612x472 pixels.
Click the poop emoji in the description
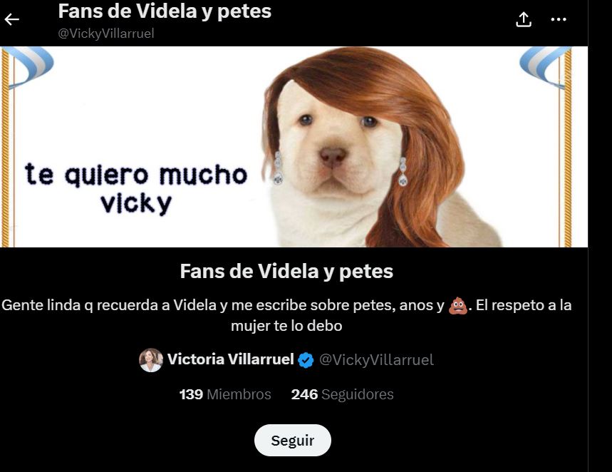point(458,306)
